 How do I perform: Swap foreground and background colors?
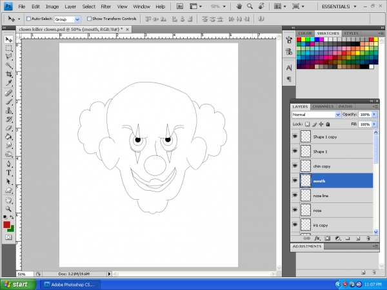coord(12,217)
